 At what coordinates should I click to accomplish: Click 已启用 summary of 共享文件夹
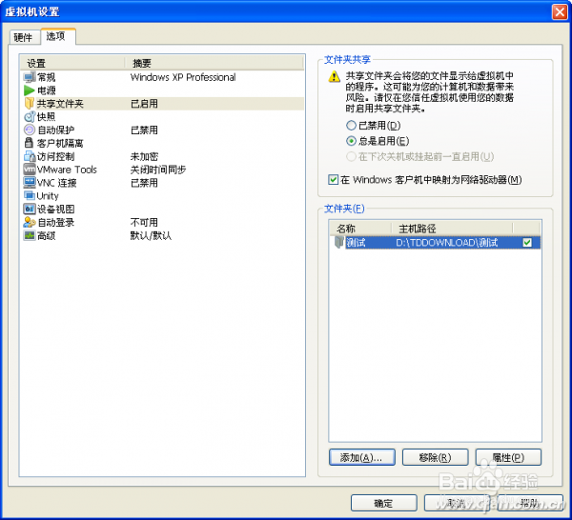click(x=144, y=104)
